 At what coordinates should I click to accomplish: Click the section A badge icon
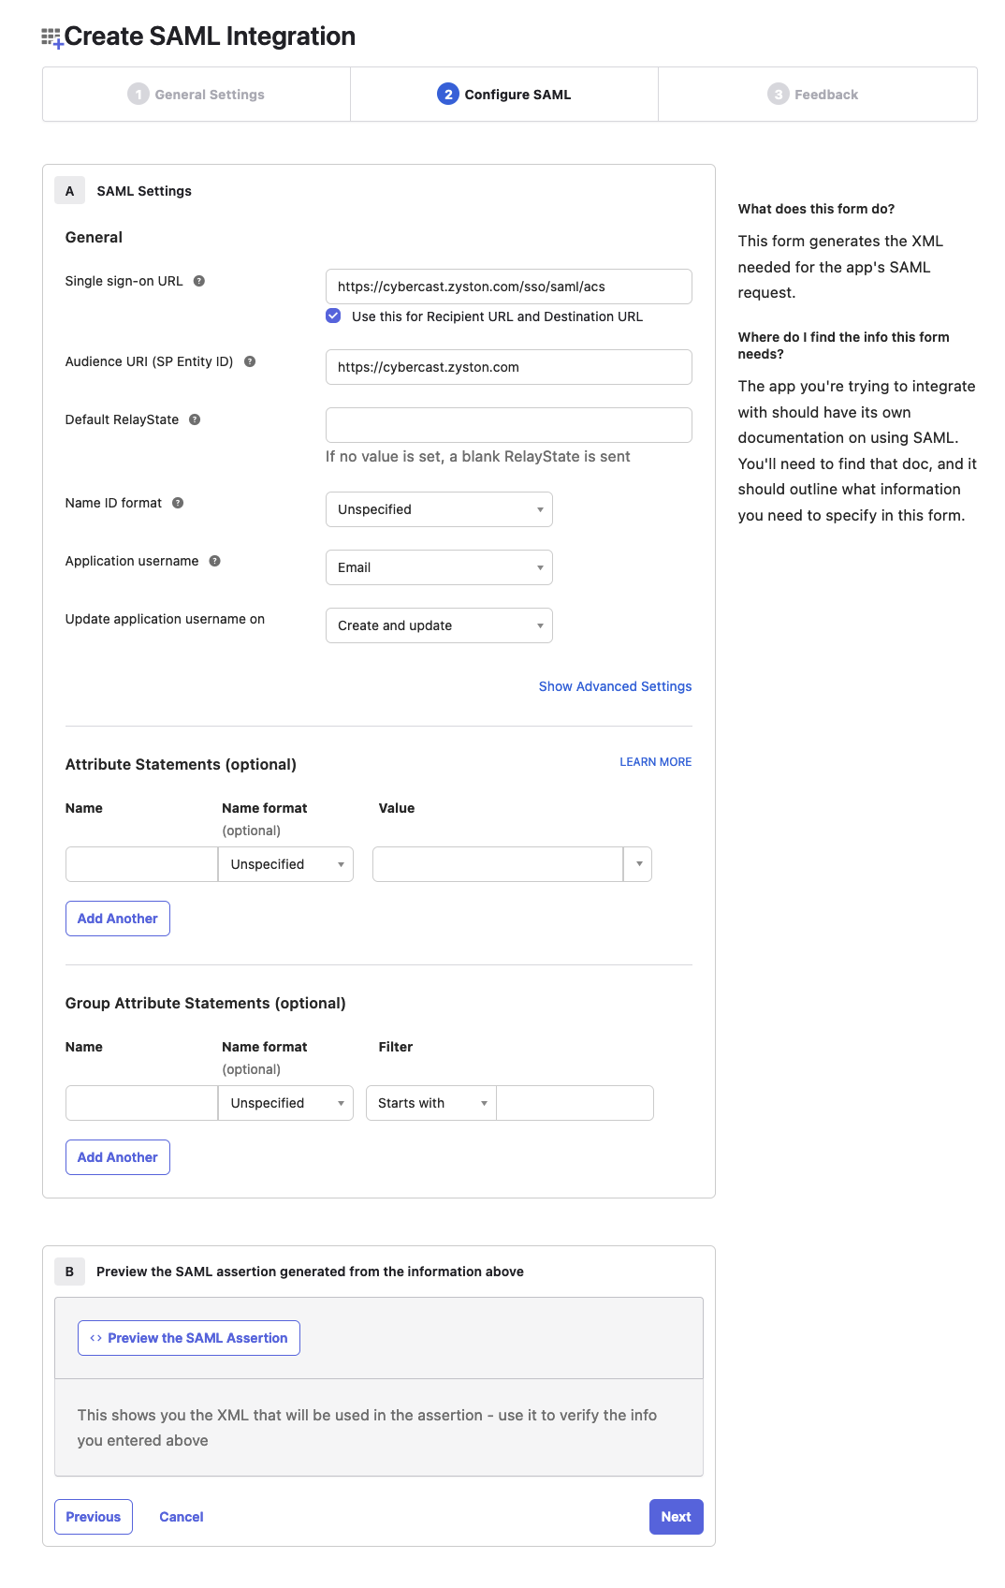[x=69, y=189]
